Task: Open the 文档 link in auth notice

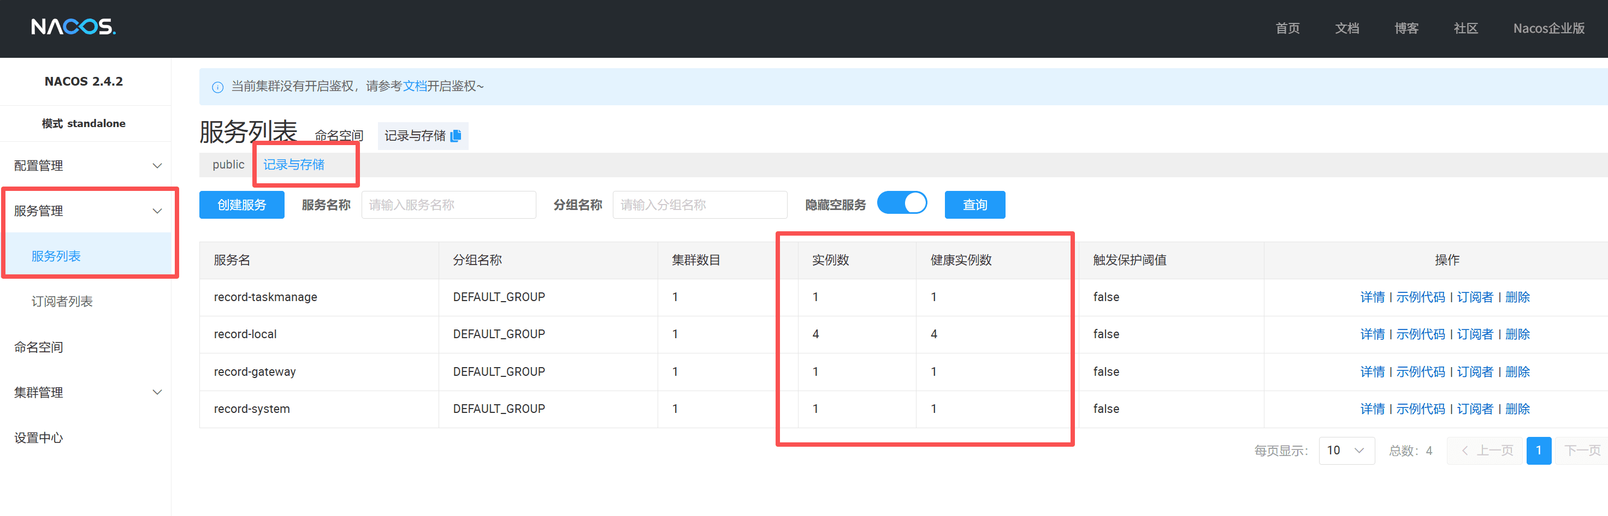Action: [415, 86]
